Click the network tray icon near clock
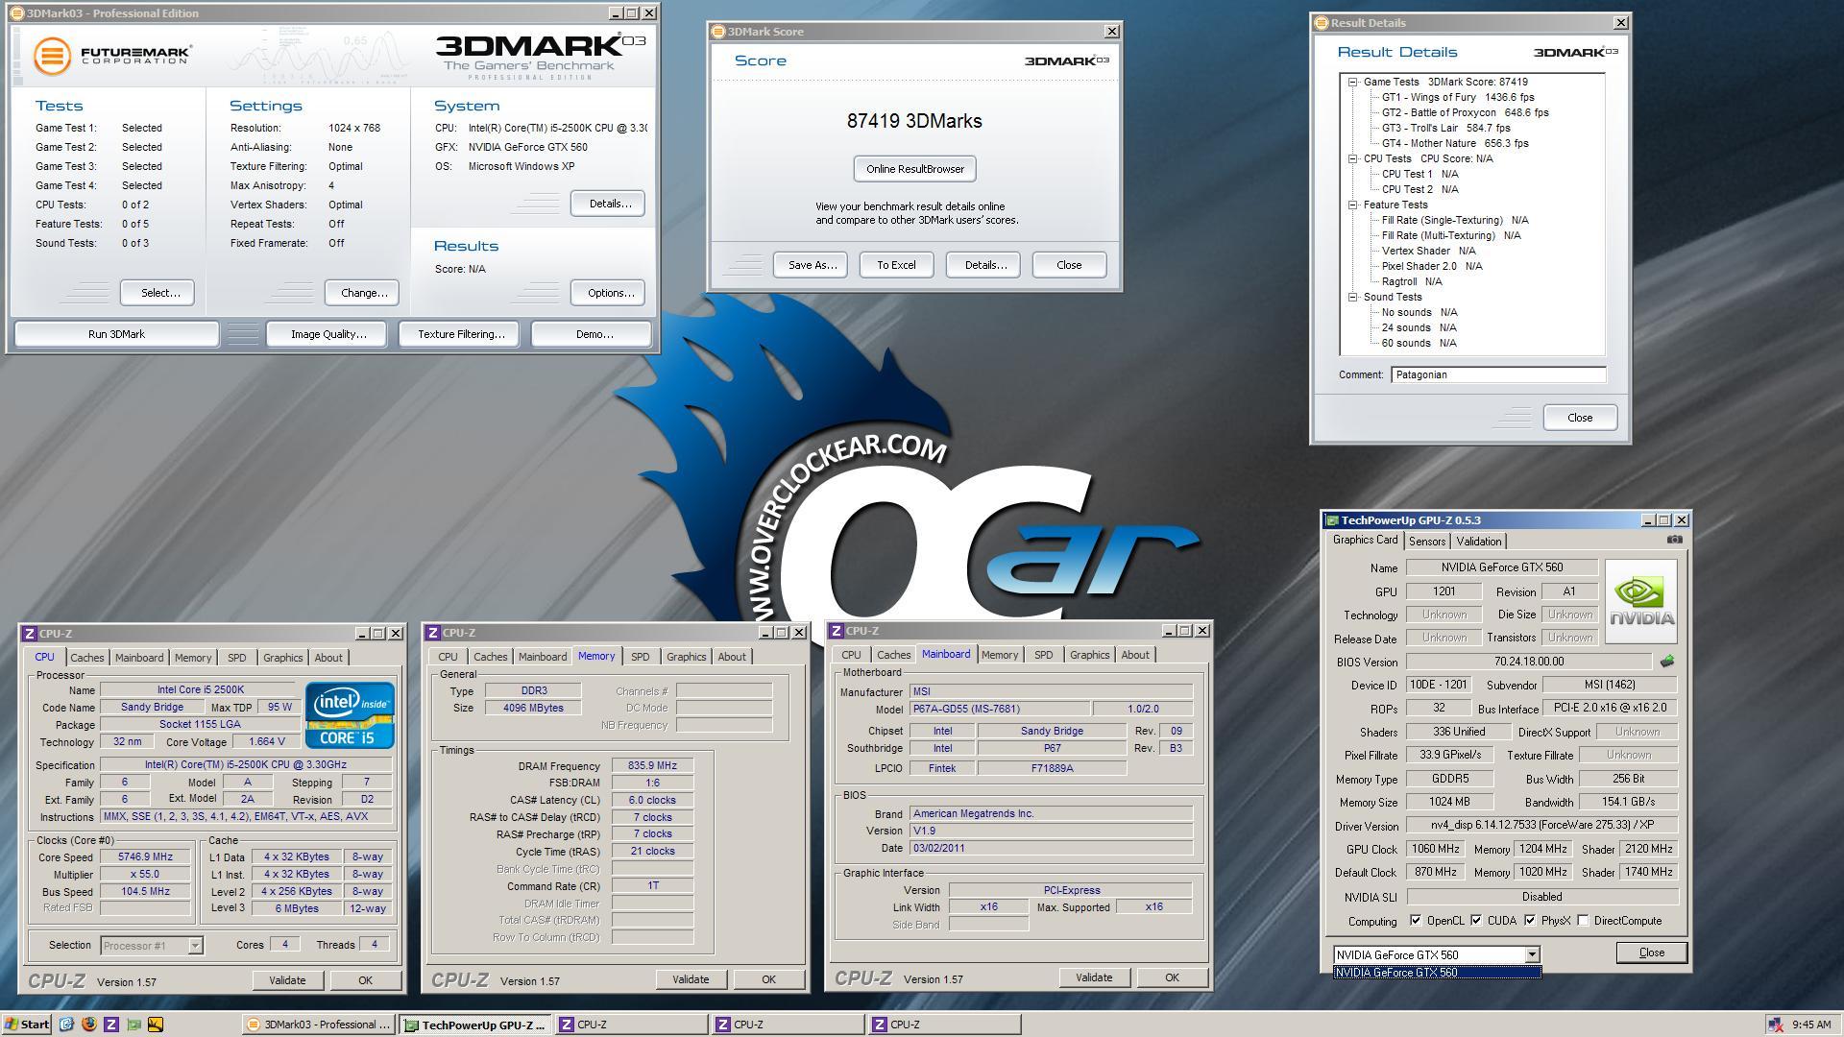1844x1037 pixels. tap(1776, 1025)
